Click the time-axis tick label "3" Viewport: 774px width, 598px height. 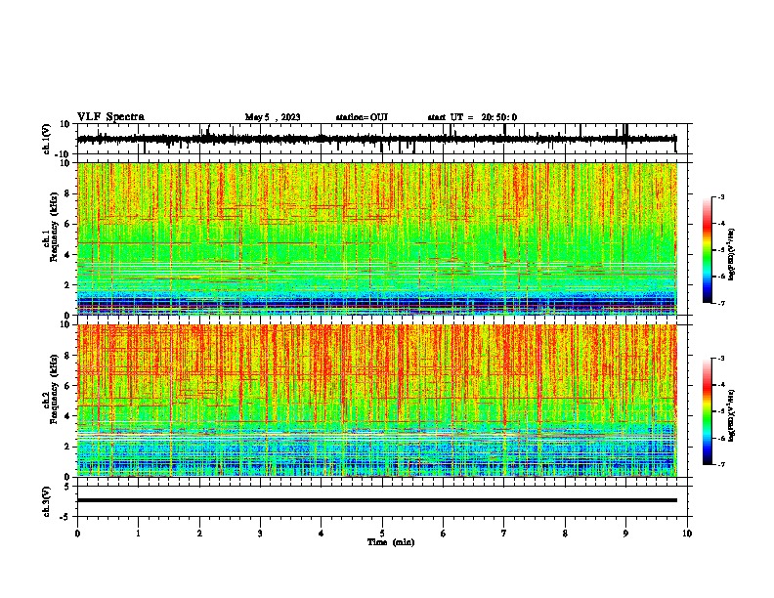pyautogui.click(x=260, y=534)
